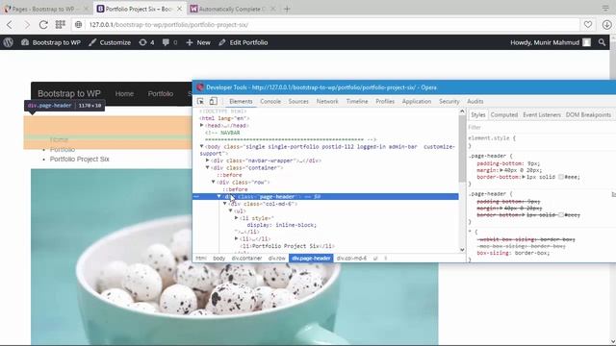The image size is (616, 346).
Task: Open the Timeline tab in DevTools
Action: click(x=357, y=101)
